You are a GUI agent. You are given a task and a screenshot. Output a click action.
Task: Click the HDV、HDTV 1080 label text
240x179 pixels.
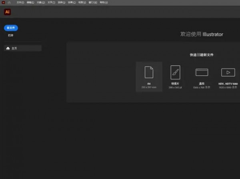click(228, 84)
